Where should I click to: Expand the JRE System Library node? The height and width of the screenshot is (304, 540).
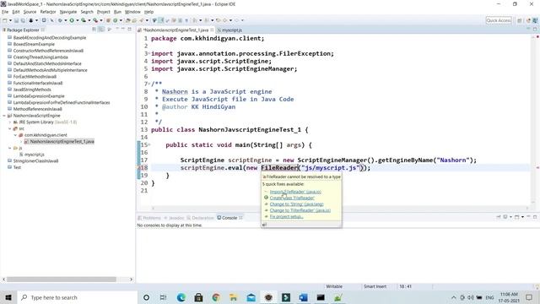tap(9, 122)
